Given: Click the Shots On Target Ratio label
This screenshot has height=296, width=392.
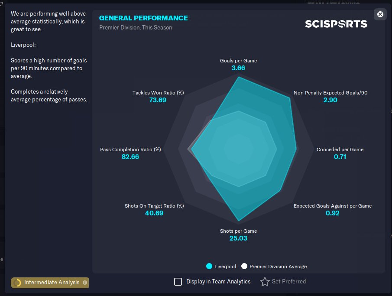Looking at the screenshot, I should pos(154,206).
